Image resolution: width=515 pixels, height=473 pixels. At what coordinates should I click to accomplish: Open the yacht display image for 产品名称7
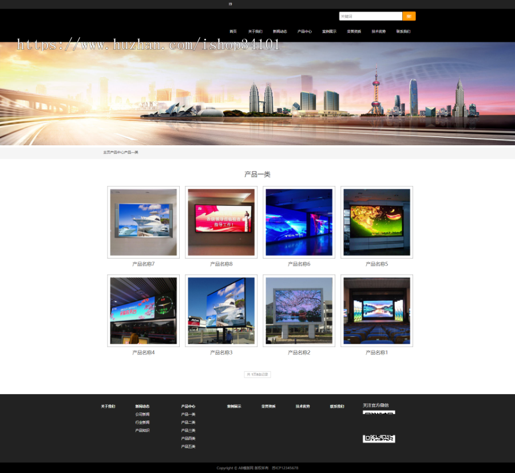pyautogui.click(x=144, y=222)
